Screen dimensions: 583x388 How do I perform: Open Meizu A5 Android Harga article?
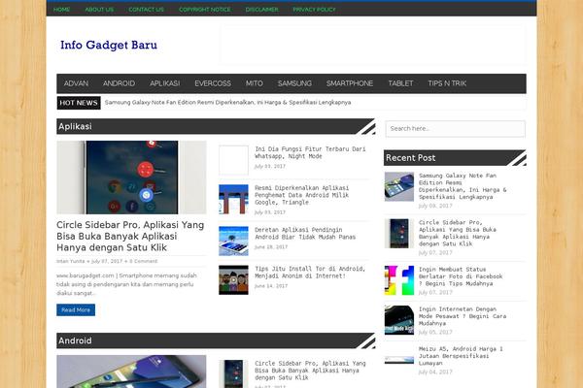[461, 356]
